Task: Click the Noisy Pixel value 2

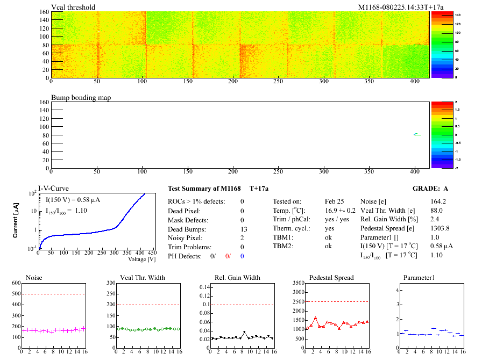Action: coord(242,238)
